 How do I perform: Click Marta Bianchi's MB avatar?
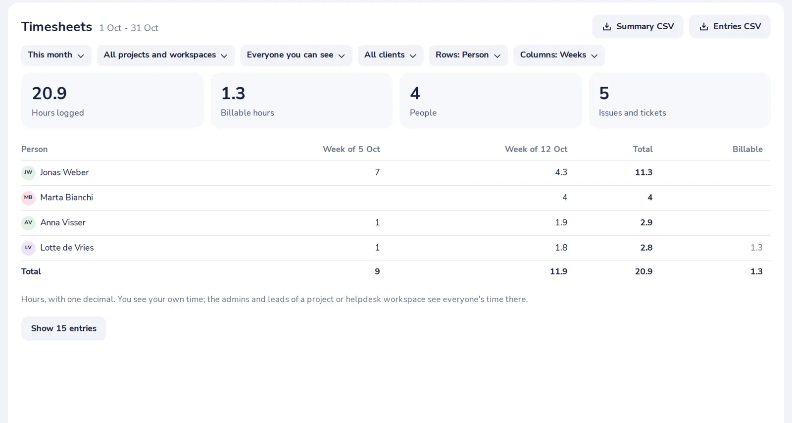(x=28, y=198)
